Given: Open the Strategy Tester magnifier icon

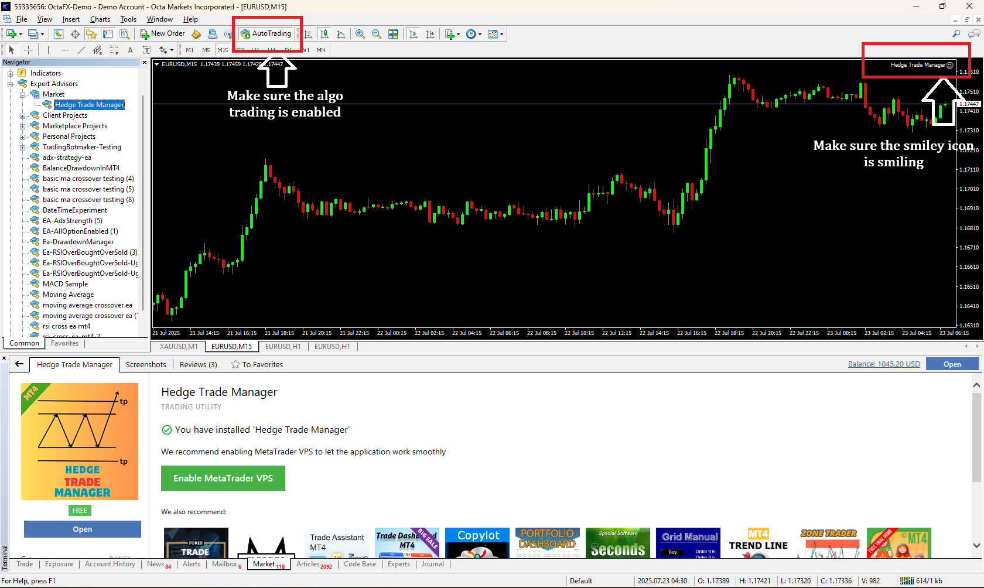Looking at the screenshot, I should click(x=124, y=34).
